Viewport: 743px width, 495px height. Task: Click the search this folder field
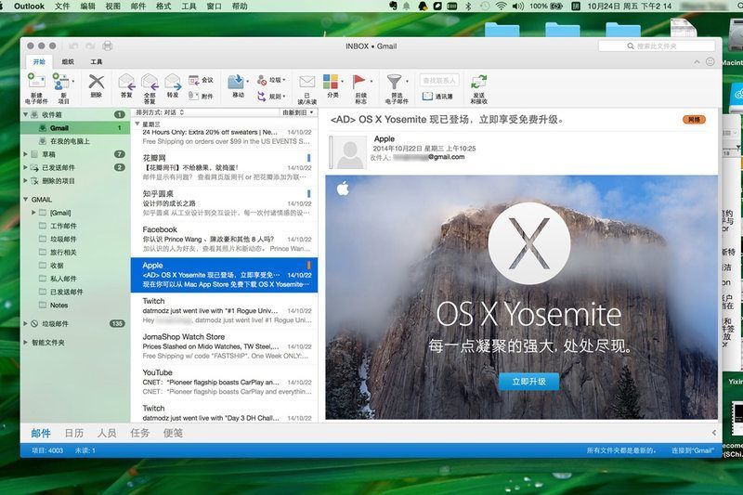657,46
